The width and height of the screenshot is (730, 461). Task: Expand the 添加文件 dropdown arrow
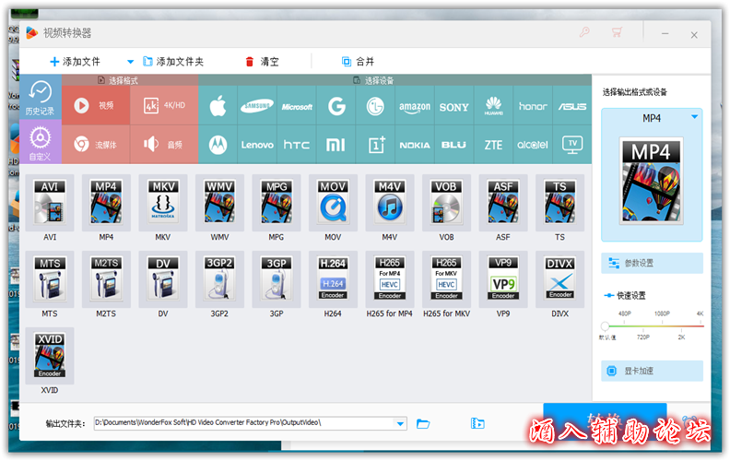click(x=130, y=62)
